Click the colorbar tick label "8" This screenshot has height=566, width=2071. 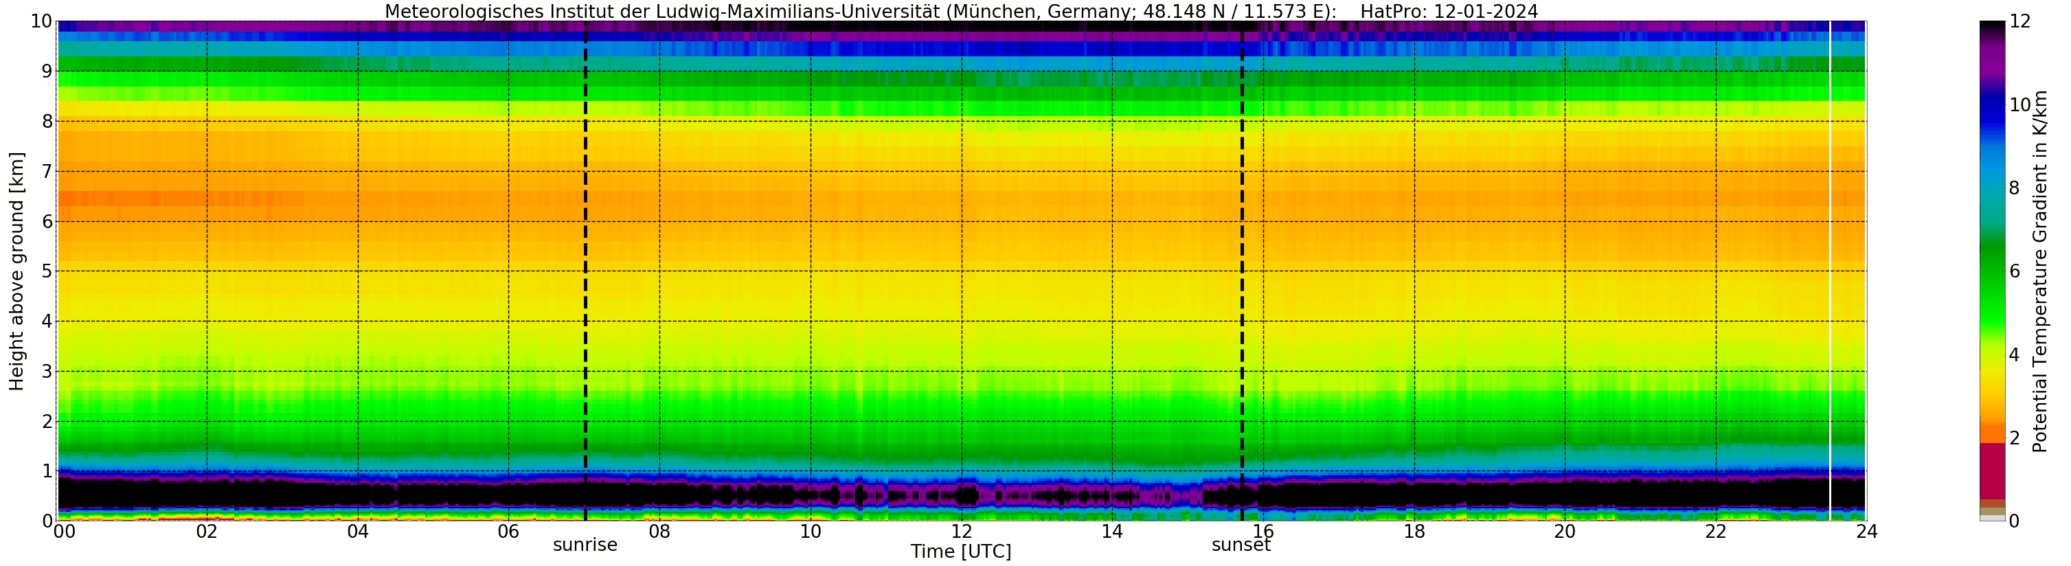coord(2014,188)
